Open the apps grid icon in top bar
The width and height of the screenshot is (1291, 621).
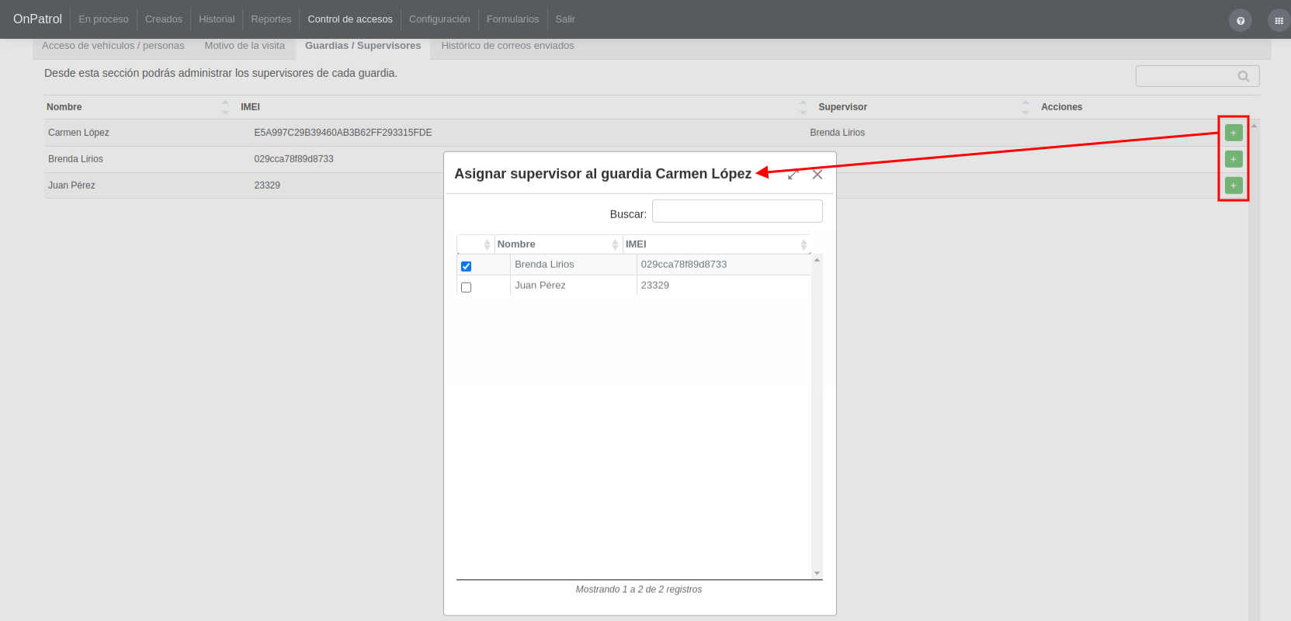pos(1279,20)
